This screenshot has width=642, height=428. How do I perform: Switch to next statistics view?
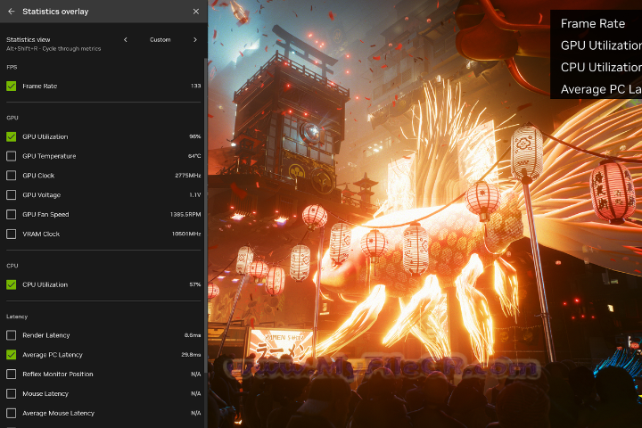coord(195,40)
